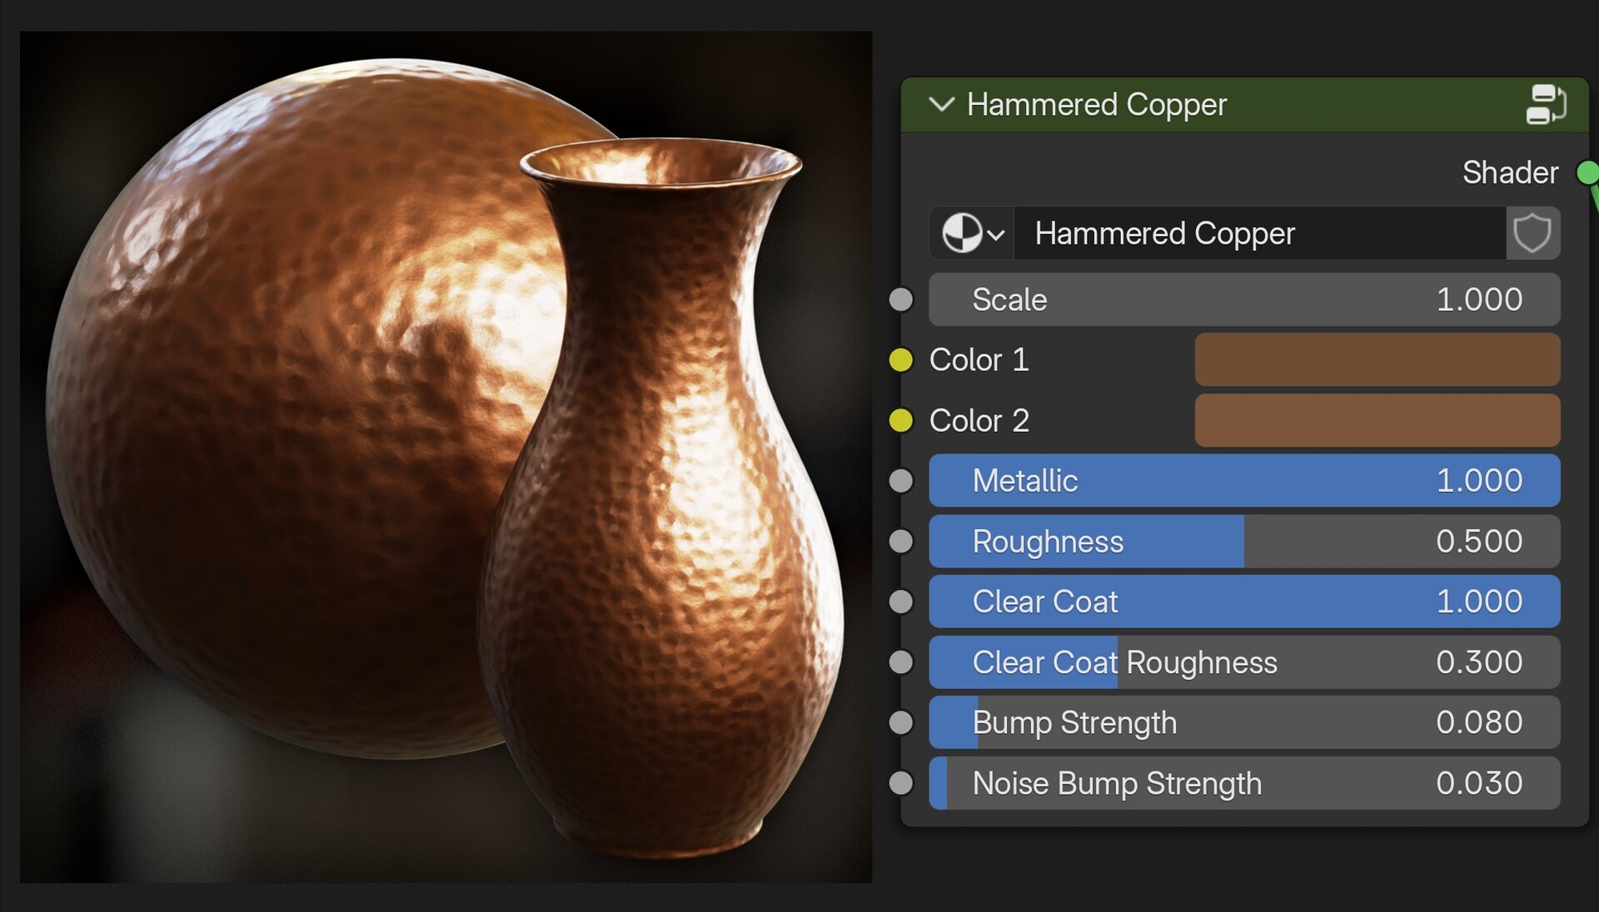Image resolution: width=1599 pixels, height=912 pixels.
Task: Click the gray Roughness input socket
Action: click(x=900, y=541)
